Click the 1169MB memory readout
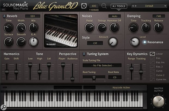This screenshot has width=169, height=111. click(94, 10)
